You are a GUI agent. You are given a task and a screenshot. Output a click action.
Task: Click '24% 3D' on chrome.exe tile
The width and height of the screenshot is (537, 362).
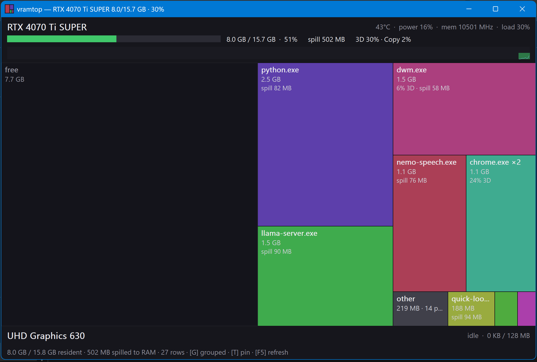tap(480, 181)
